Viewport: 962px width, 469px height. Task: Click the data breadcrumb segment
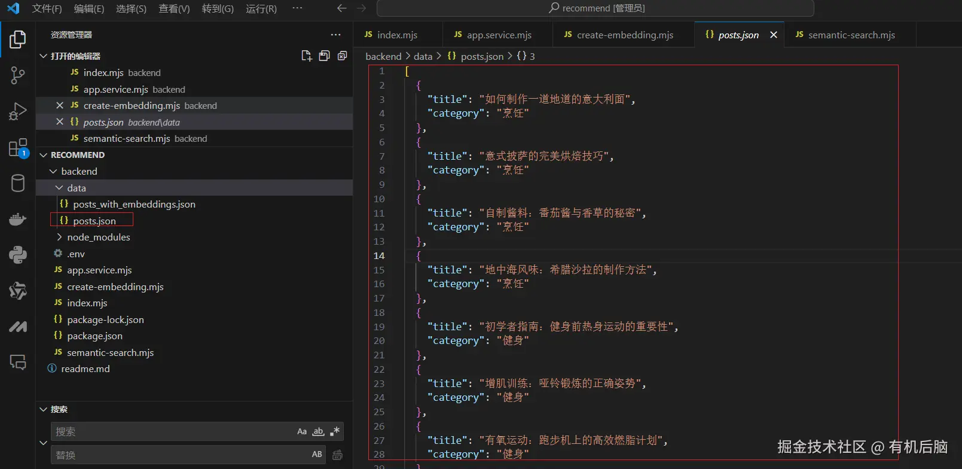click(x=423, y=56)
